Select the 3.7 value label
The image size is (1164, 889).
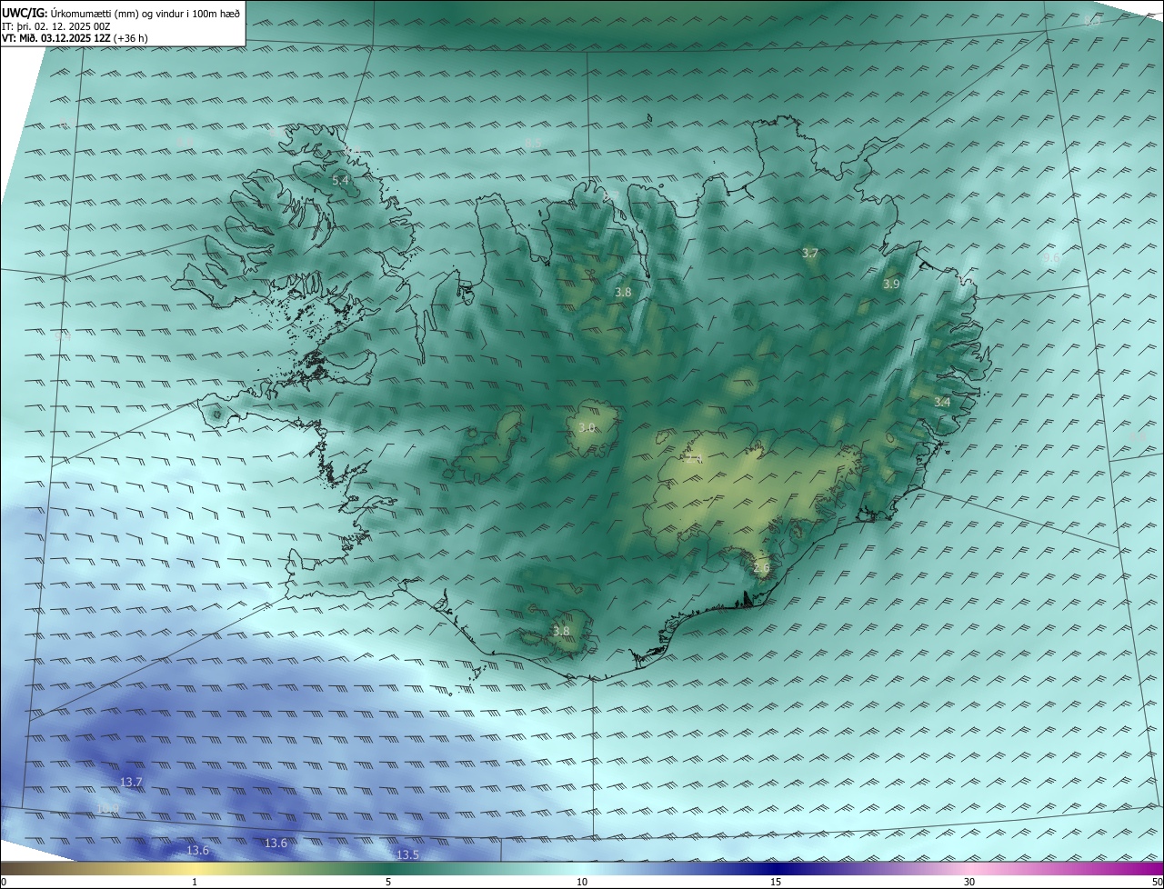810,253
